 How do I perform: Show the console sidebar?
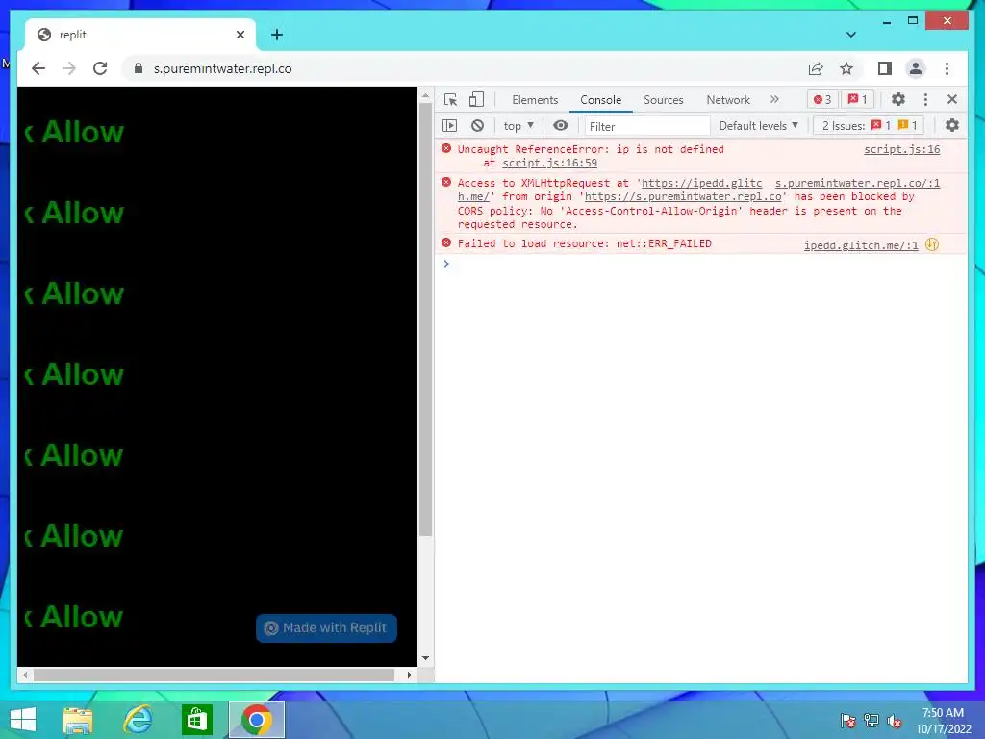coord(450,126)
